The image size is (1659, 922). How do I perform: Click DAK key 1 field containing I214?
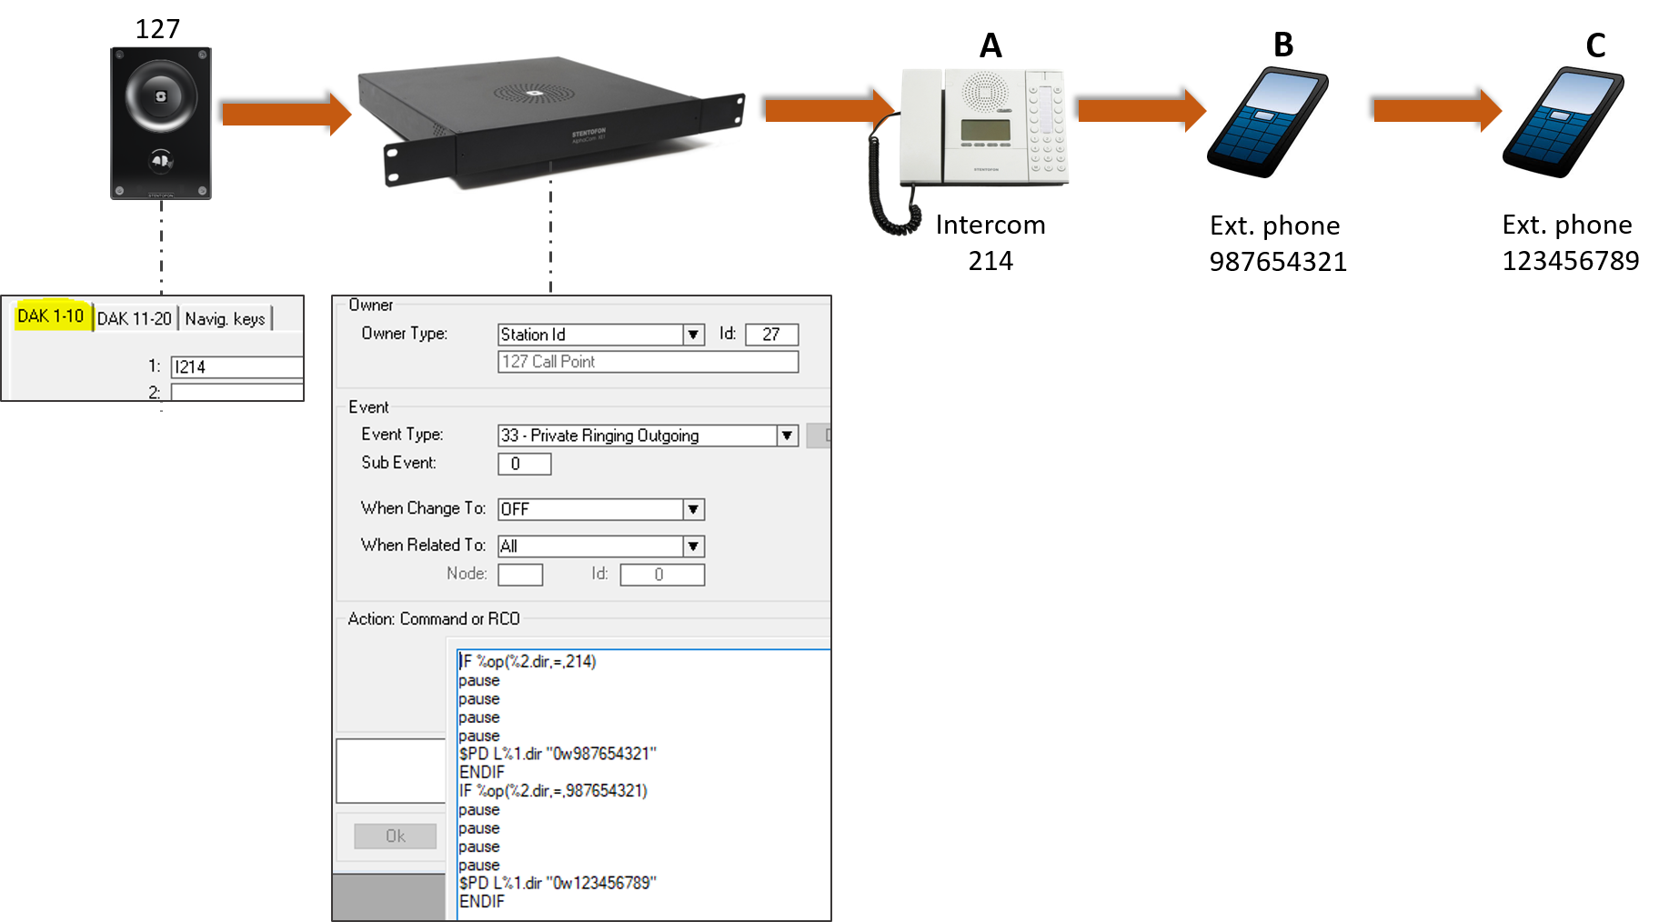[x=236, y=367]
